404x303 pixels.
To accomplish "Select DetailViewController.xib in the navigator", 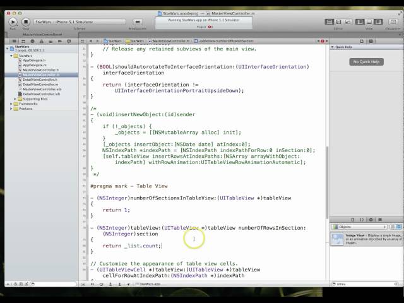I will [41, 94].
